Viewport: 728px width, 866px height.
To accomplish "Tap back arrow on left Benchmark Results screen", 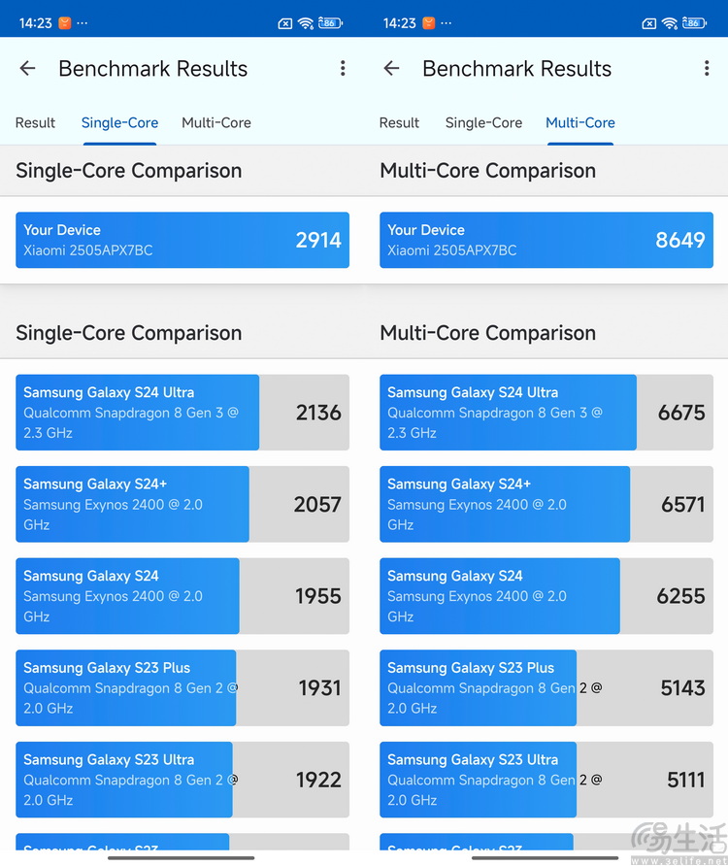I will coord(27,69).
